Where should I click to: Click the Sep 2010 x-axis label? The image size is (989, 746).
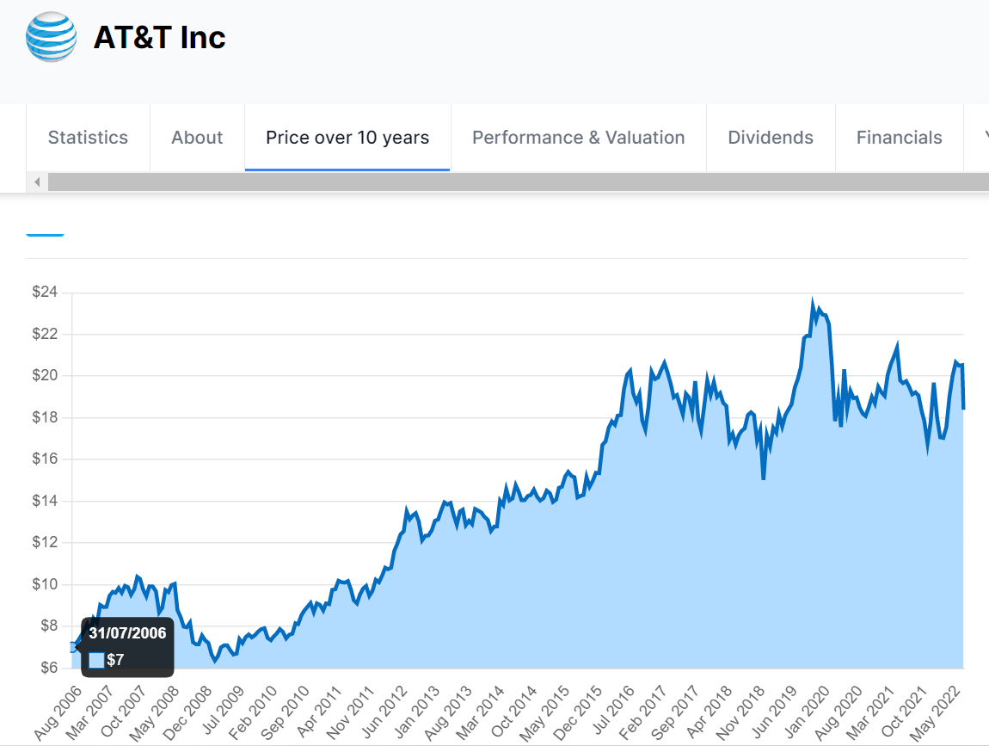(x=286, y=713)
